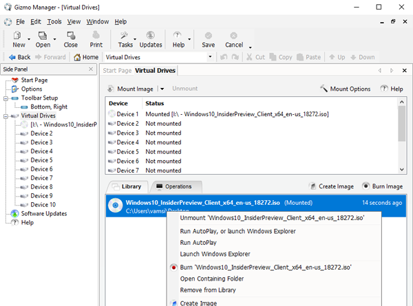Click the Mount Image button
413x306 pixels.
[x=130, y=89]
